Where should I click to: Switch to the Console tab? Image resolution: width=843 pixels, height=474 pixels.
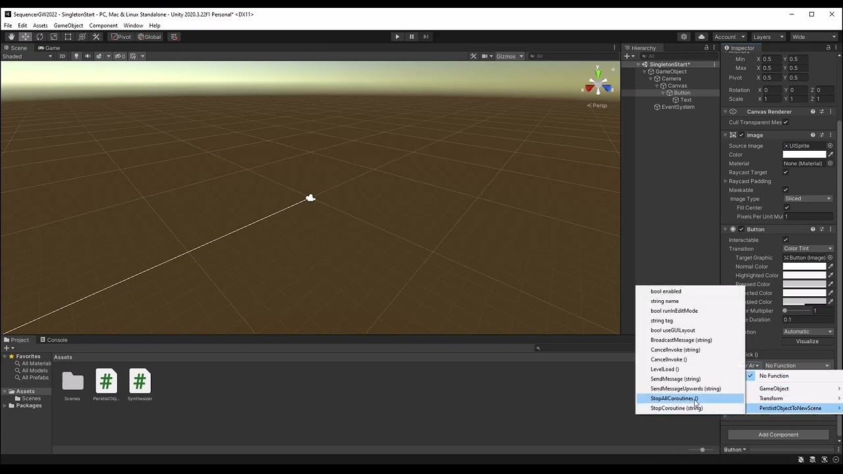coord(53,340)
